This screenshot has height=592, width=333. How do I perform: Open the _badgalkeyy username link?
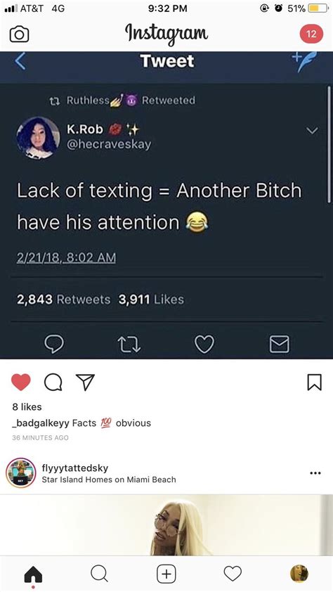[x=40, y=423]
